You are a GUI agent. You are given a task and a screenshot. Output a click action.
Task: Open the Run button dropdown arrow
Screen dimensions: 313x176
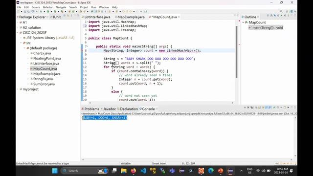(51, 12)
